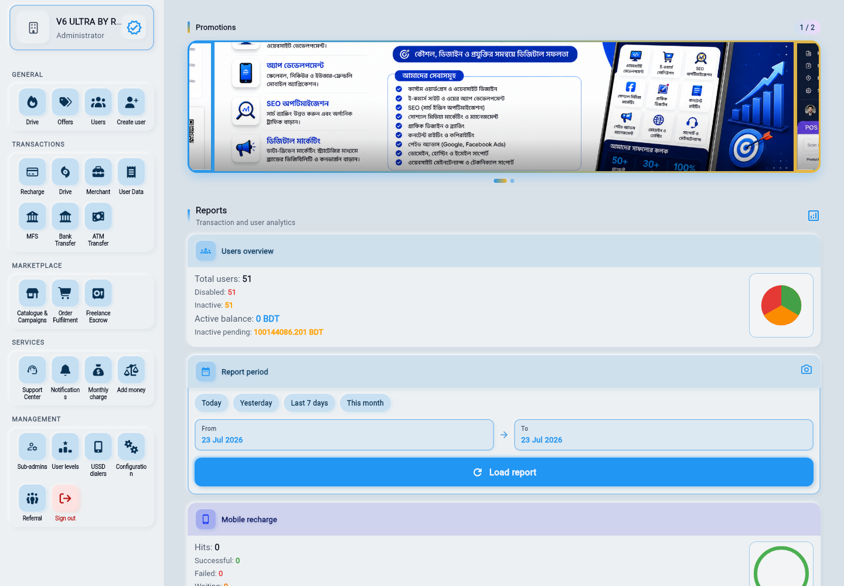Click the second promotions carousel dot

(x=512, y=181)
